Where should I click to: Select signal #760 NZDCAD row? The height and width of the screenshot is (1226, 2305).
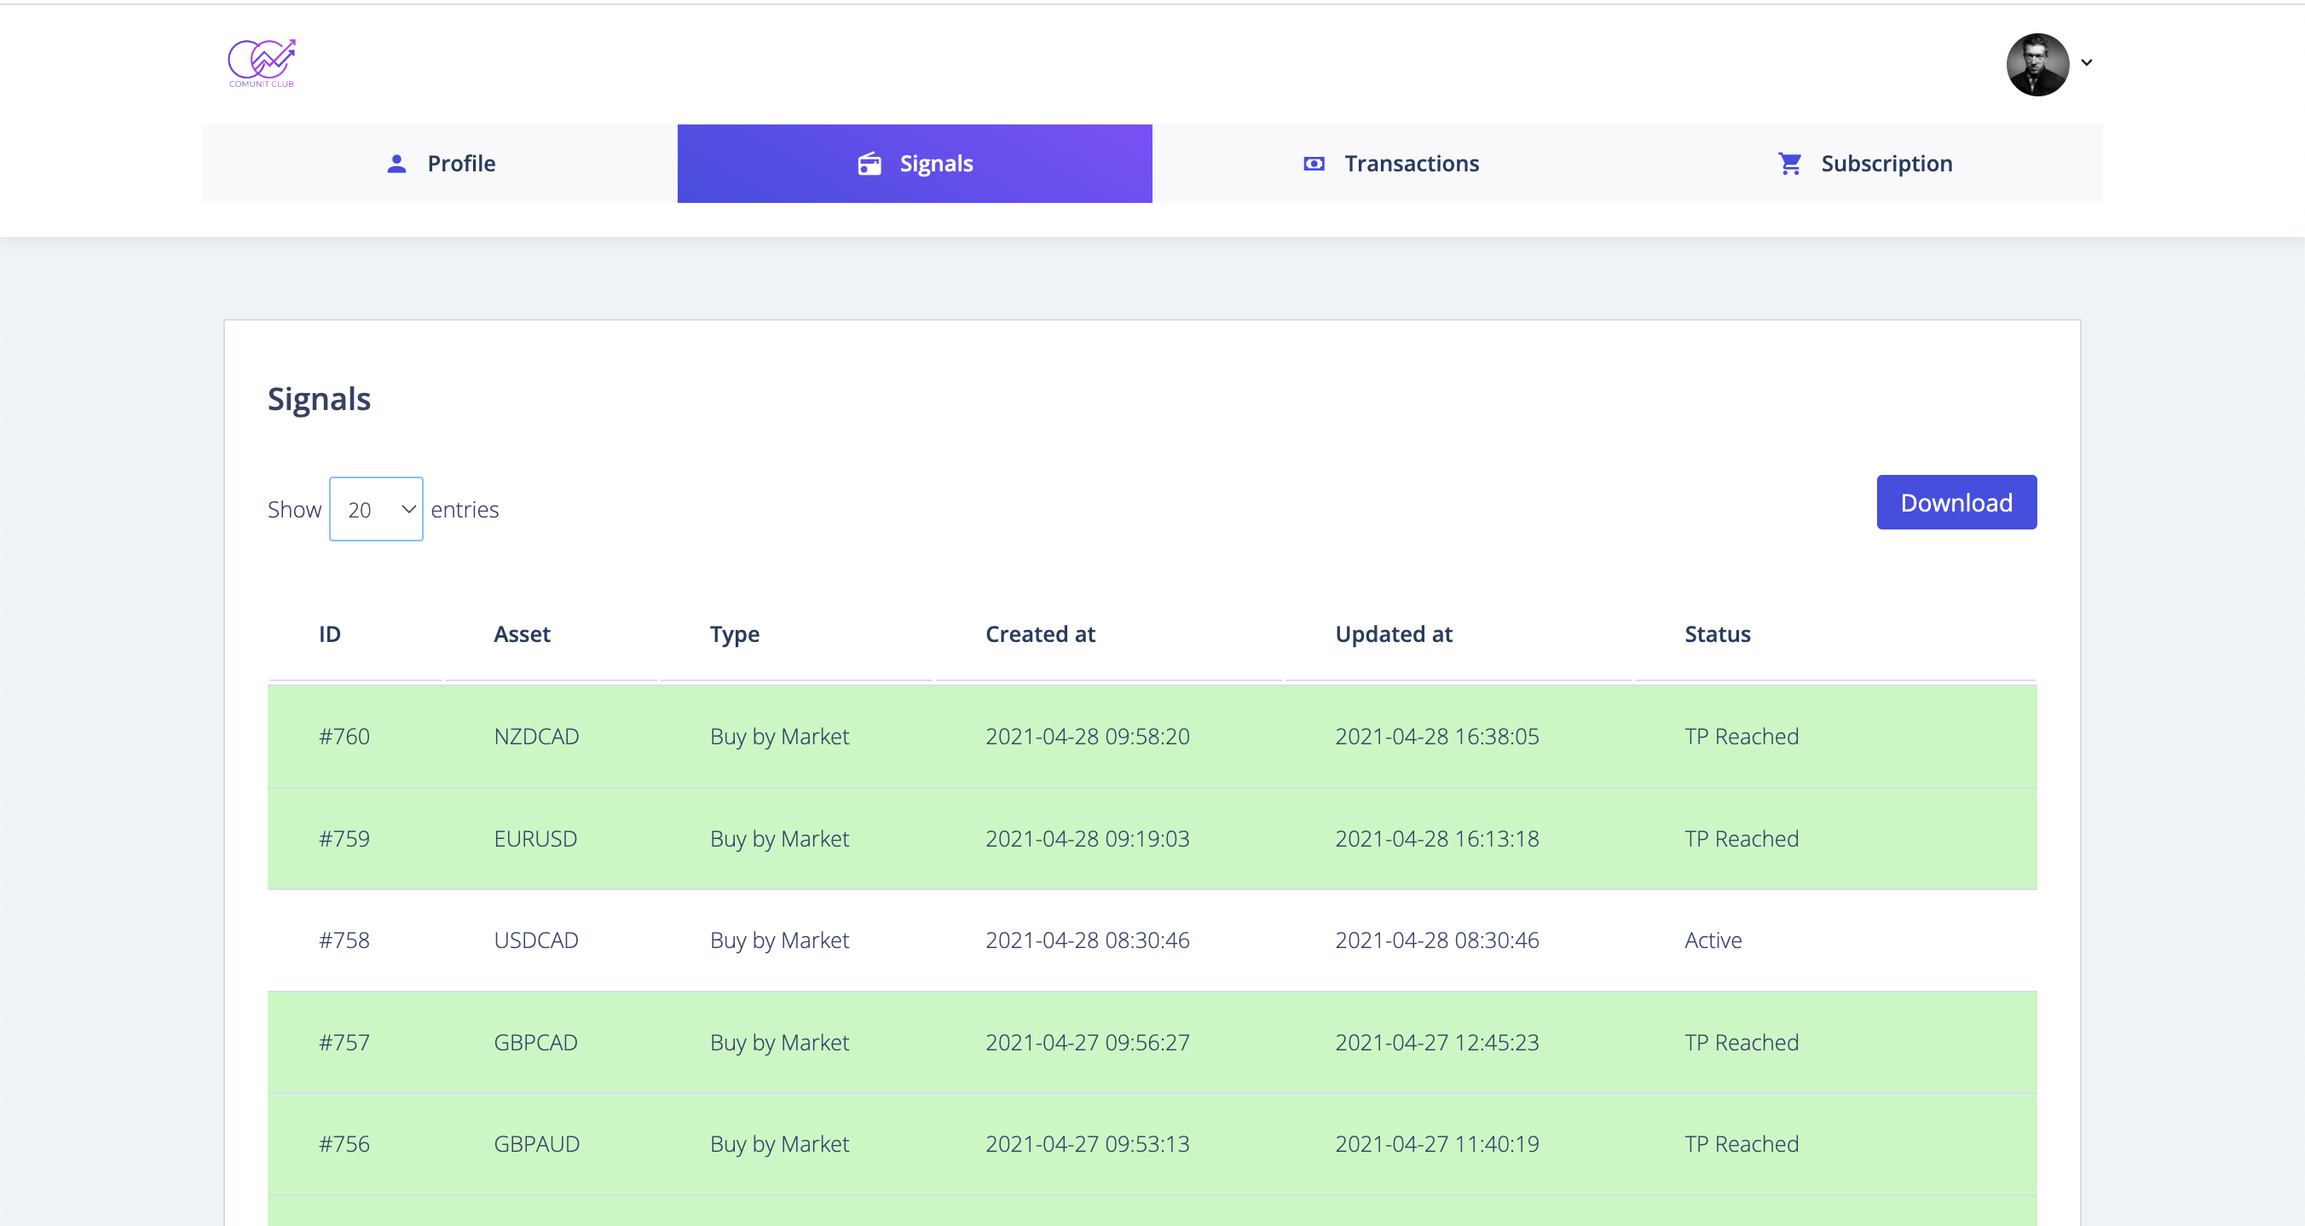(1152, 737)
